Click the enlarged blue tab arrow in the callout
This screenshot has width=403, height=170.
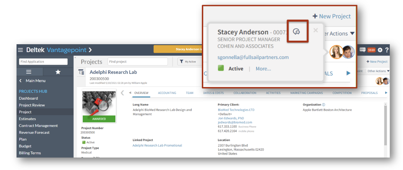click(348, 73)
